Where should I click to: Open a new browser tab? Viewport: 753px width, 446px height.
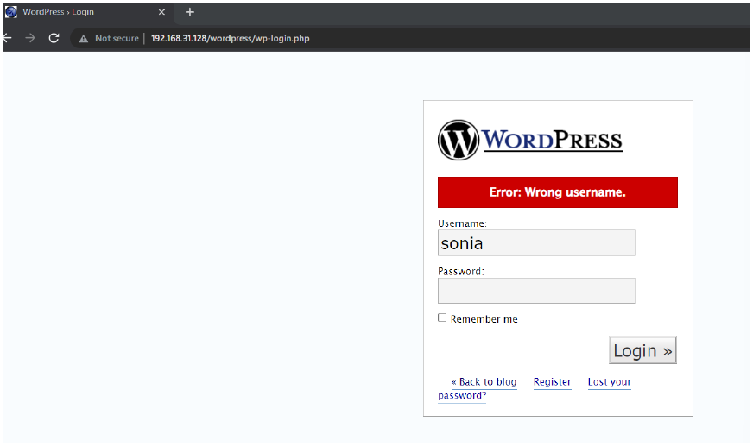point(190,12)
